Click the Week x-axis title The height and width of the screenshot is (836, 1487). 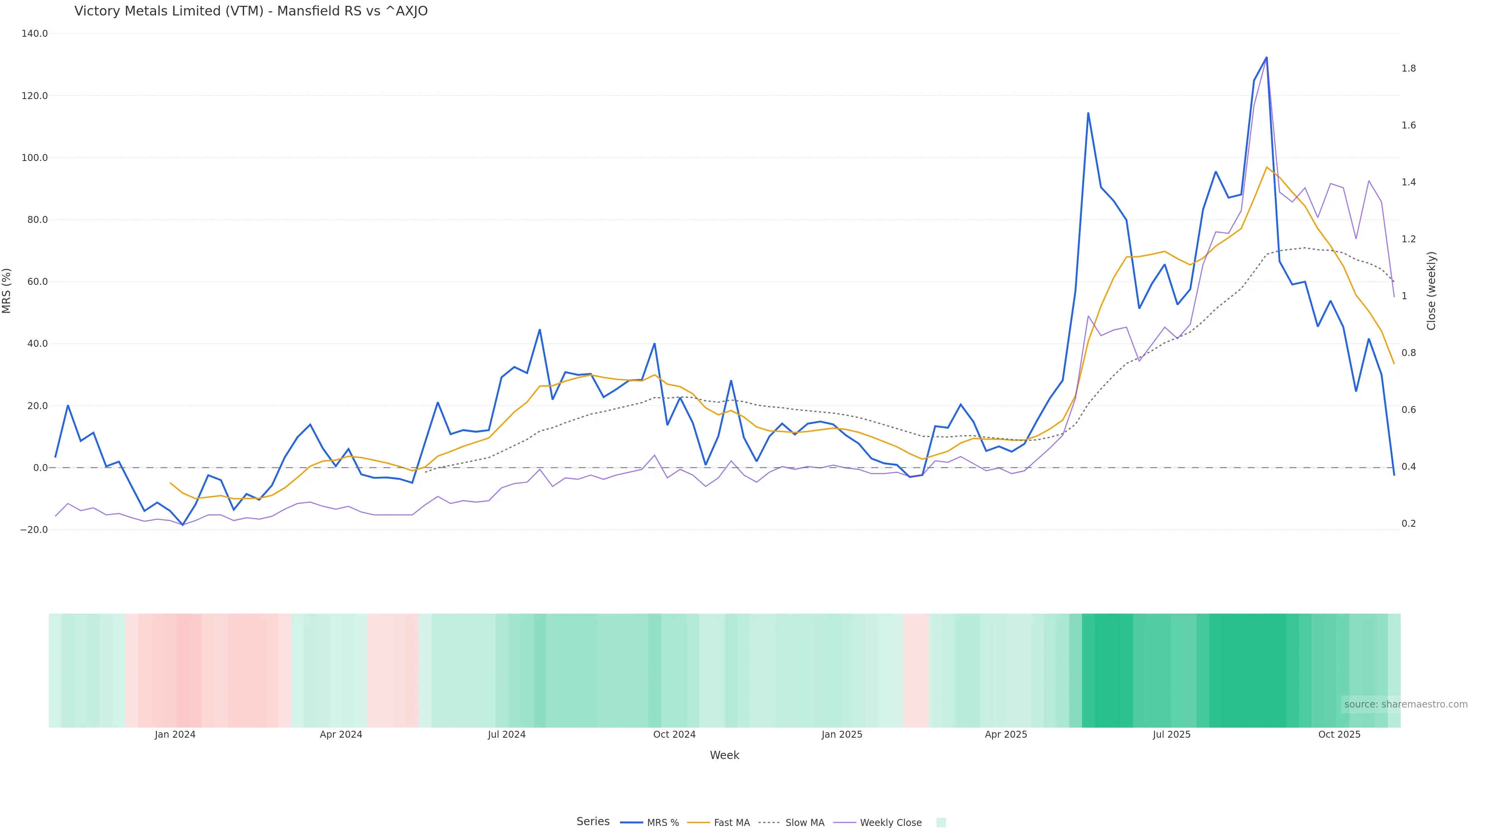[x=725, y=755]
